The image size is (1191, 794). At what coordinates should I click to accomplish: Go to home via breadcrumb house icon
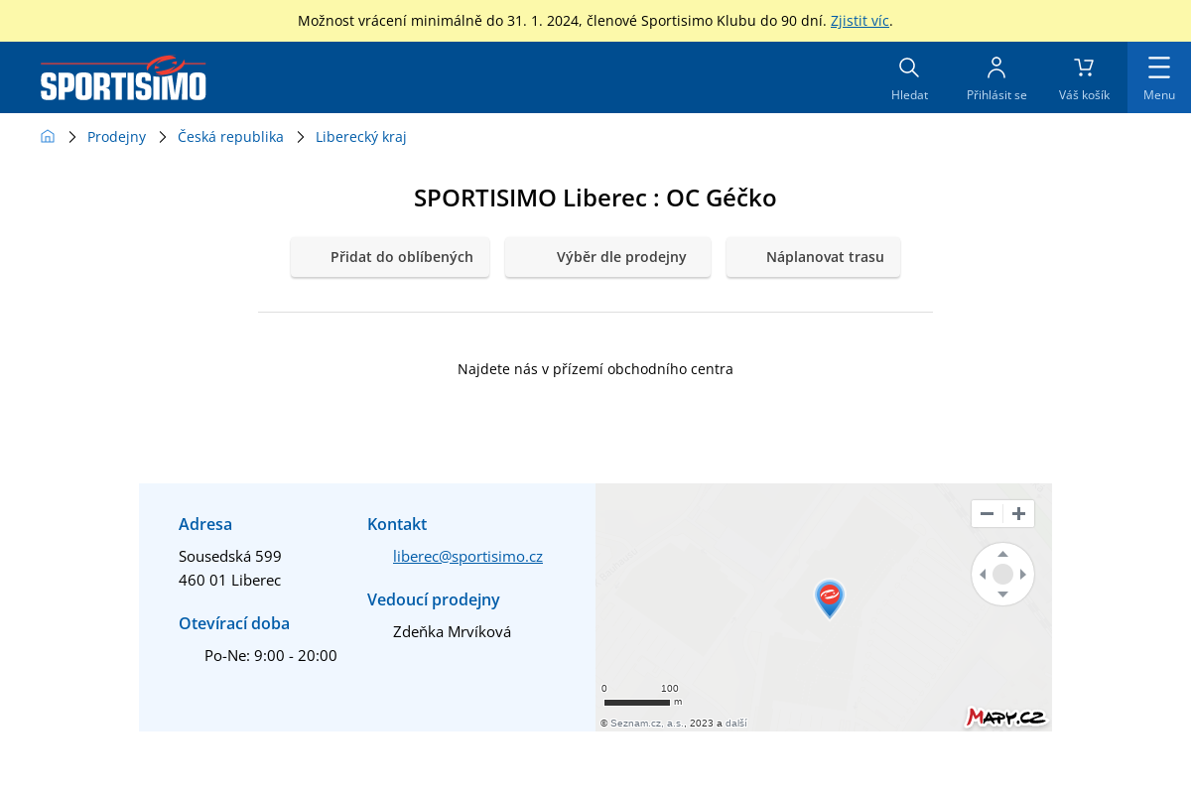pyautogui.click(x=48, y=137)
